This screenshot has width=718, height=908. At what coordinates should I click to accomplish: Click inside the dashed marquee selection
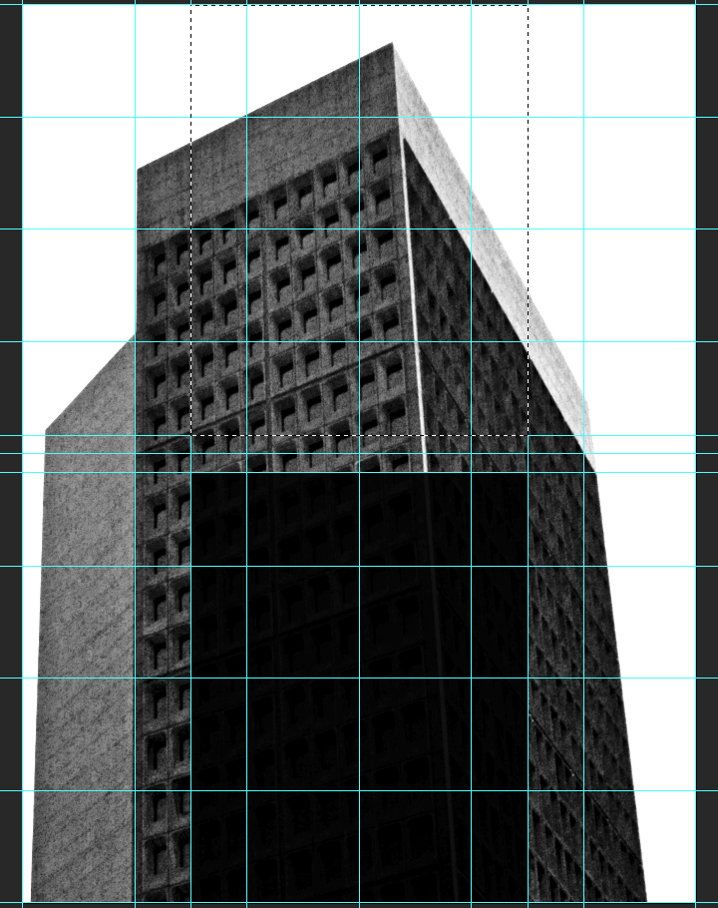point(359,221)
